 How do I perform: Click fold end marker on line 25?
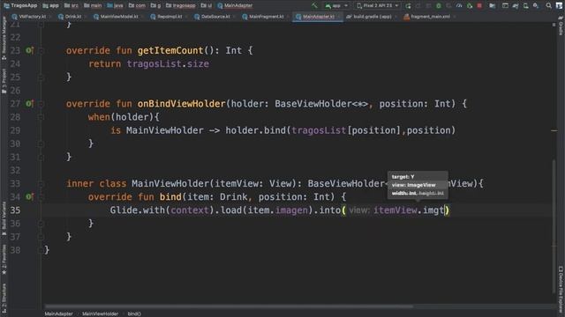41,77
